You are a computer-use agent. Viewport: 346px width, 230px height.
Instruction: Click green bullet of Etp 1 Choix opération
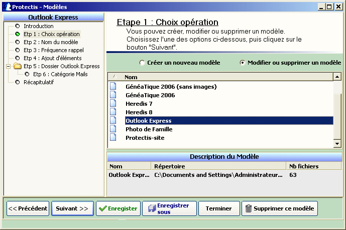18,34
